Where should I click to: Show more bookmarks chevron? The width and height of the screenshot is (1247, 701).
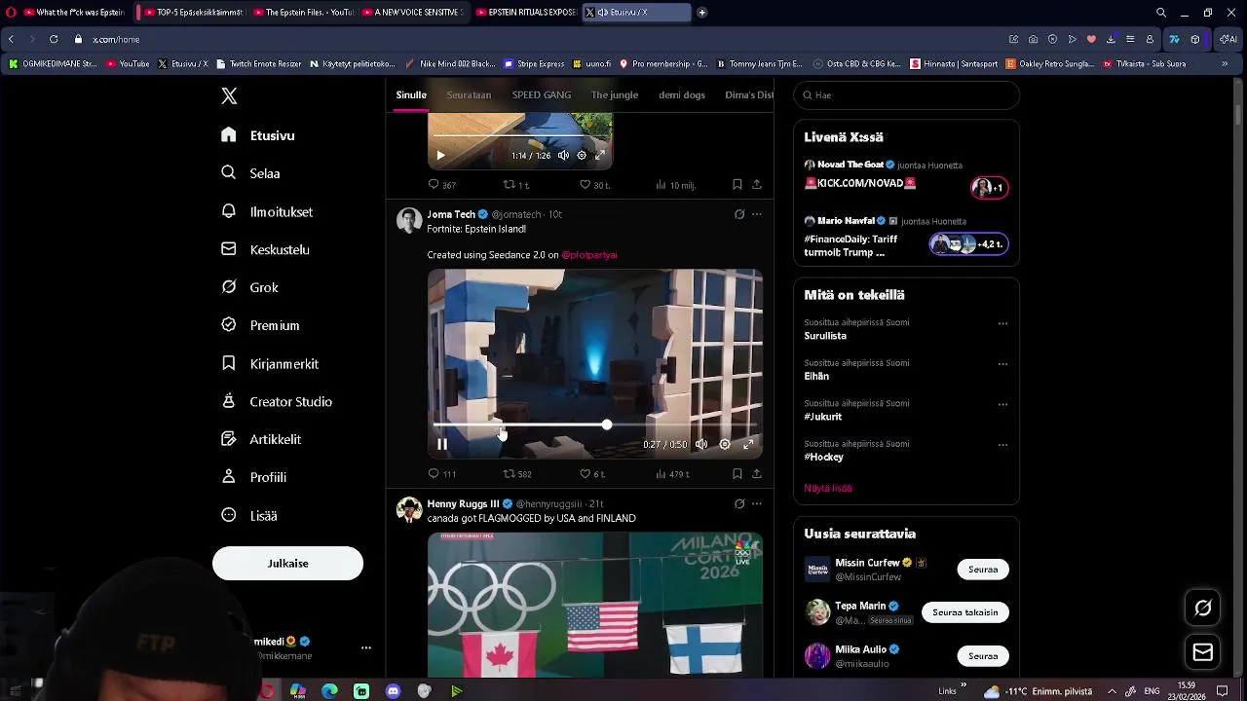1225,63
